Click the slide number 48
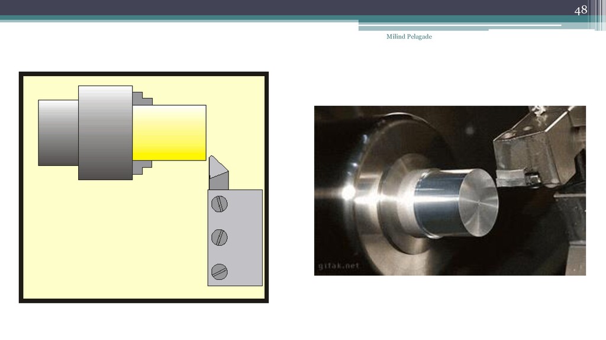 (581, 9)
